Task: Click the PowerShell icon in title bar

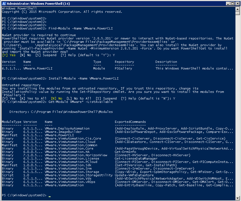Action: pyautogui.click(x=4, y=3)
